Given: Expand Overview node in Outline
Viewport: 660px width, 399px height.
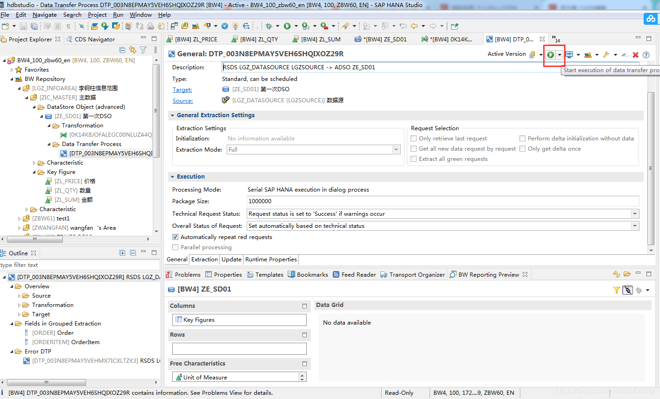Looking at the screenshot, I should pos(12,286).
